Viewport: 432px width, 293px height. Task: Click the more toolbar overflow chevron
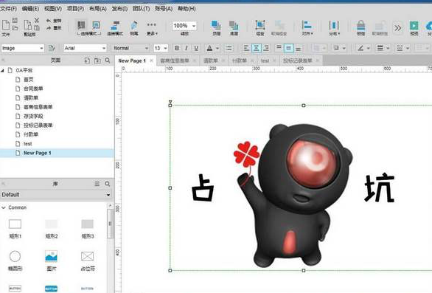pyautogui.click(x=397, y=28)
